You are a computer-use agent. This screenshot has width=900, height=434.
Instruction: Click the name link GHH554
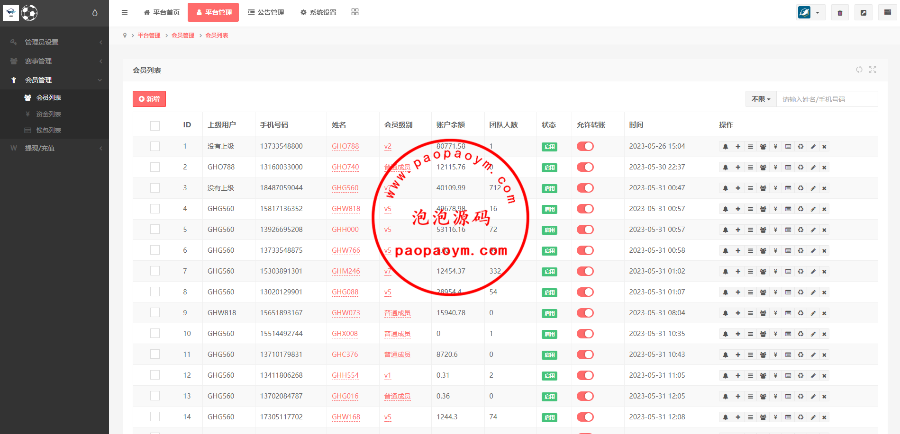click(345, 375)
